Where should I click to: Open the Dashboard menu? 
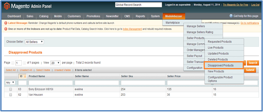click(14, 16)
